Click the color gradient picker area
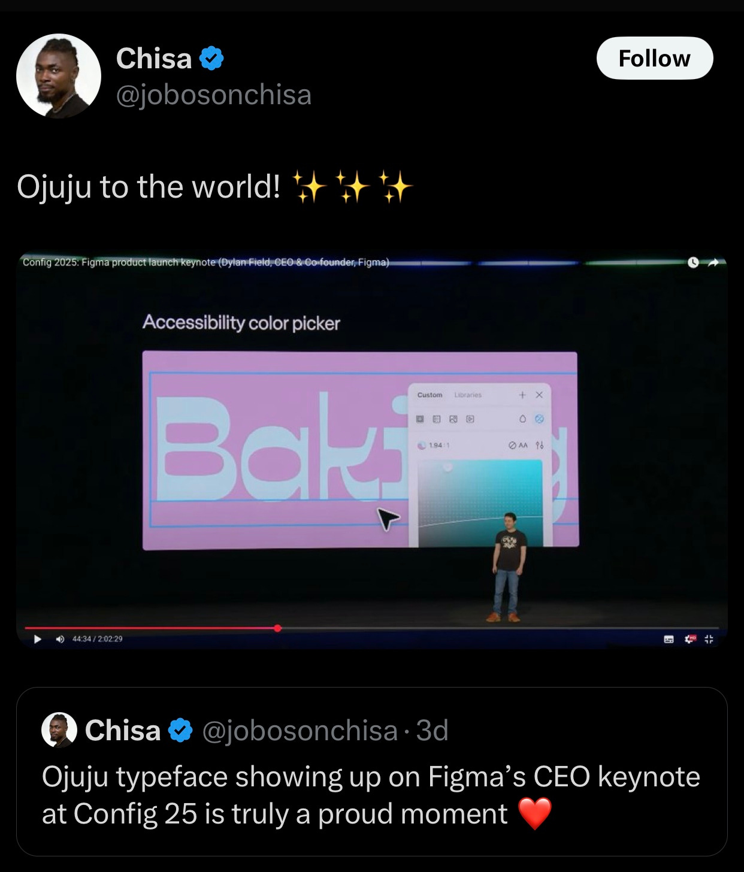The image size is (744, 872). click(x=480, y=503)
